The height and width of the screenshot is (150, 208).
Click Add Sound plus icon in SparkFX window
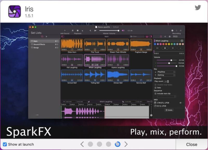(x=65, y=31)
